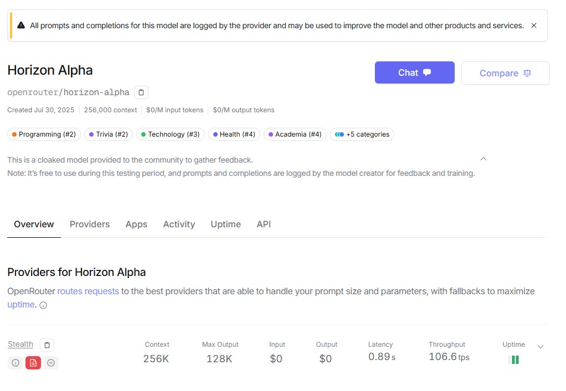Click the Horizon Alpha page title
The height and width of the screenshot is (391, 566).
click(50, 70)
